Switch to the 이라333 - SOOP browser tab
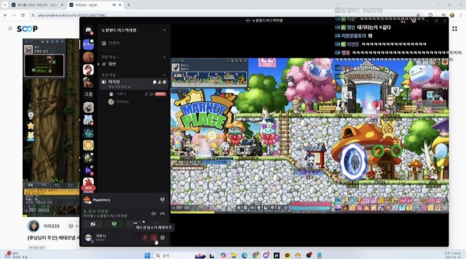 pos(92,5)
